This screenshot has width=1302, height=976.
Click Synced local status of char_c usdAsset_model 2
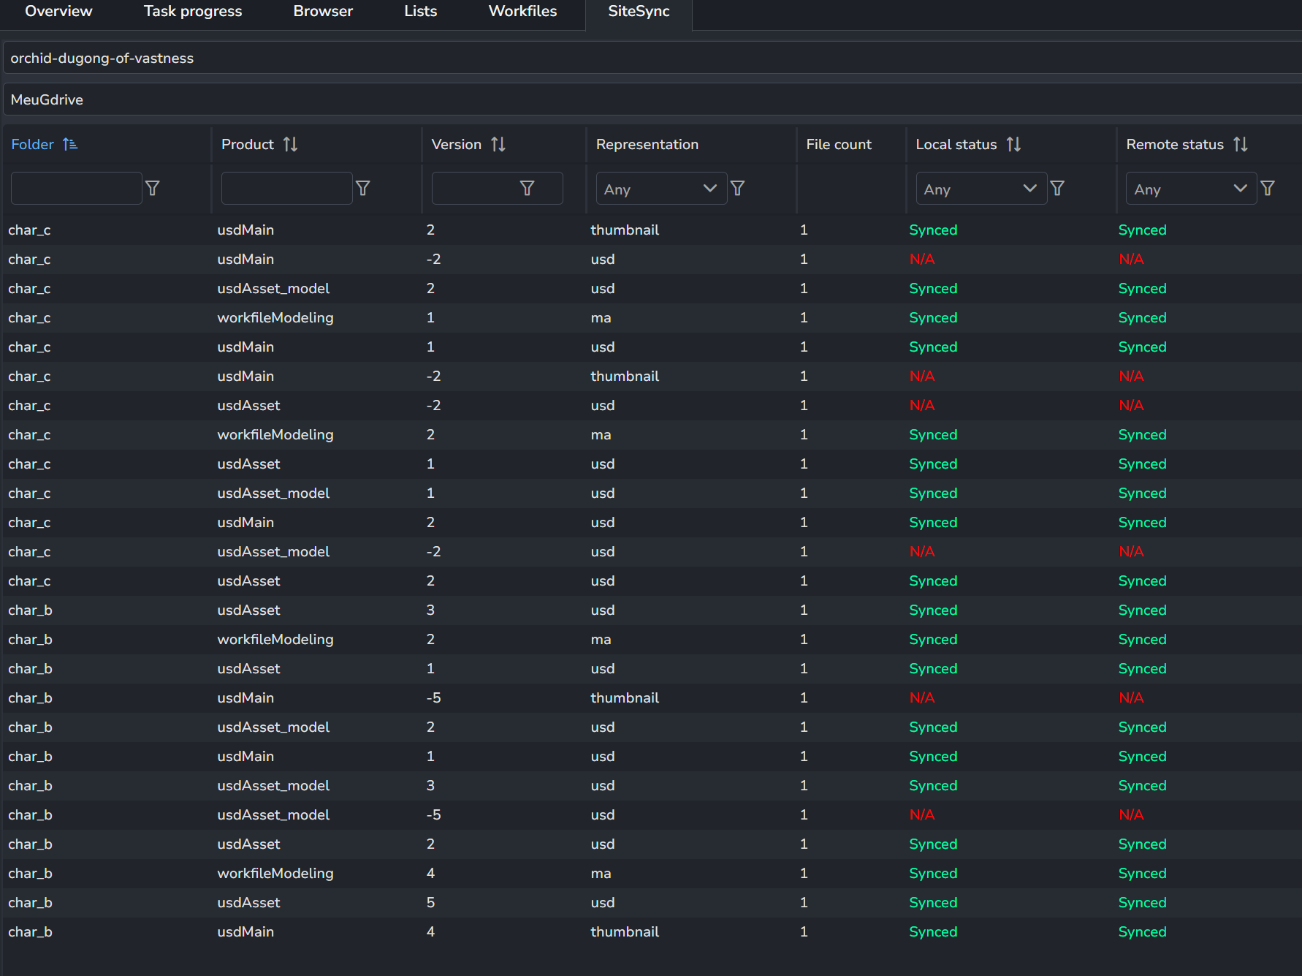point(933,289)
